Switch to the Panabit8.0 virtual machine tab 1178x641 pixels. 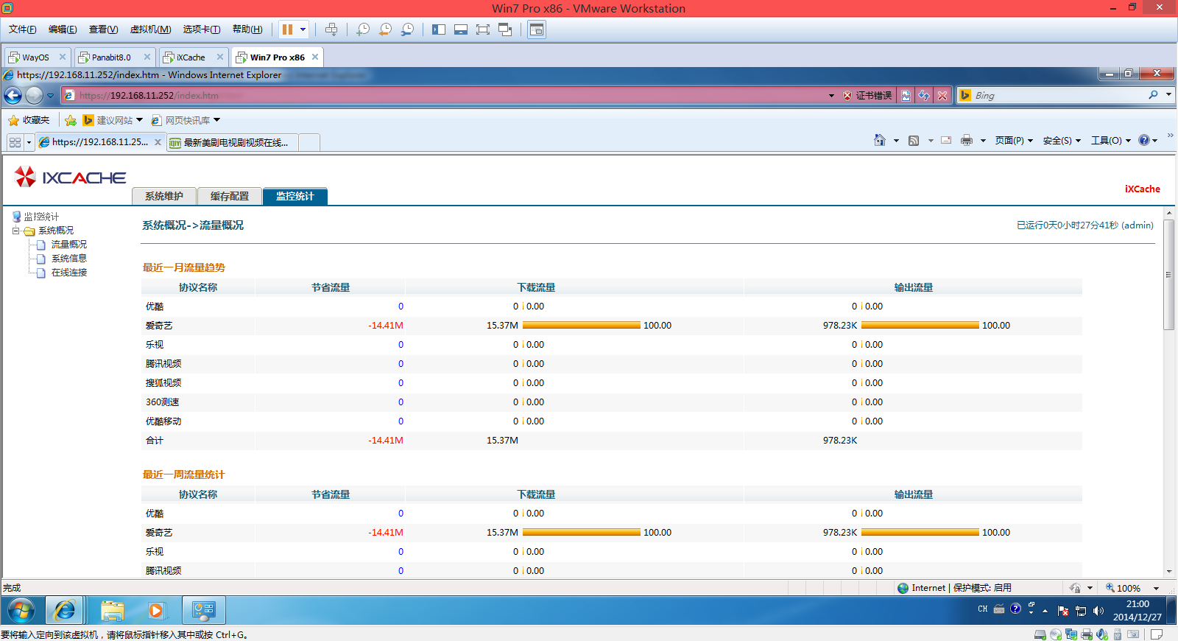tap(110, 57)
